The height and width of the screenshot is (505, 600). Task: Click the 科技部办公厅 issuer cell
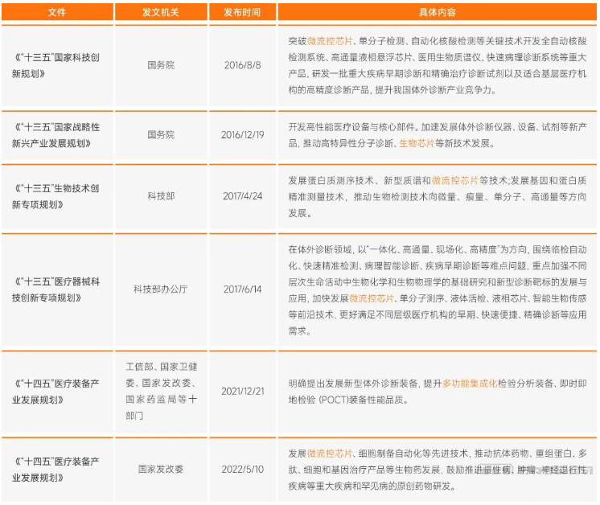click(161, 289)
